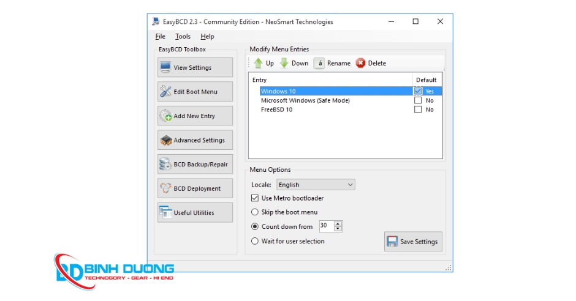576x301 pixels.
Task: Click the Advanced Settings chip icon
Action: tap(166, 140)
